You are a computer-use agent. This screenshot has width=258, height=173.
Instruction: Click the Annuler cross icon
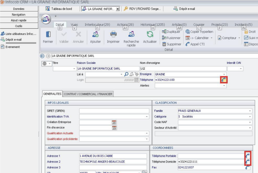pos(78,34)
